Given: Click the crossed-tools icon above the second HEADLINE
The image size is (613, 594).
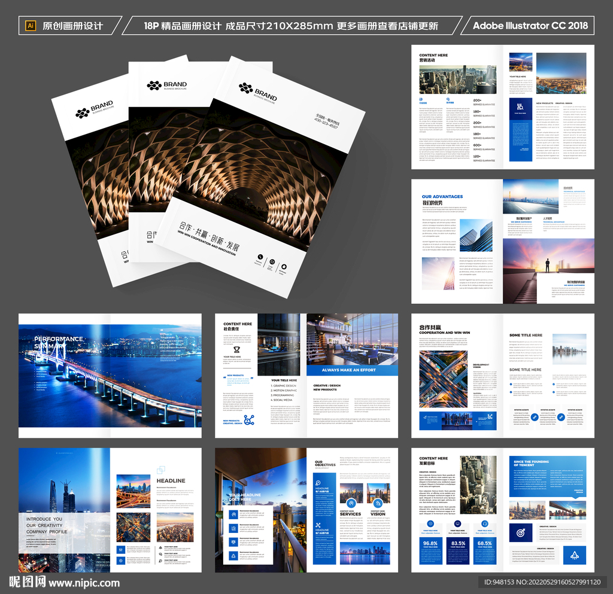Looking at the screenshot, I should [x=318, y=525].
